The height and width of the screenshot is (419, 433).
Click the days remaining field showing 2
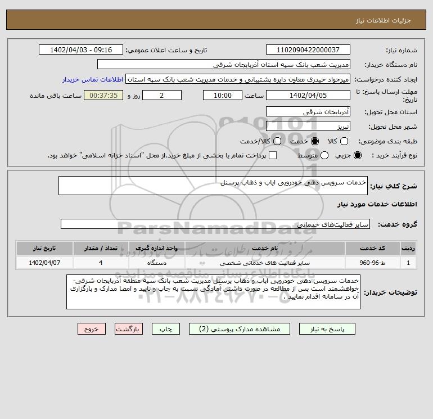click(x=162, y=96)
